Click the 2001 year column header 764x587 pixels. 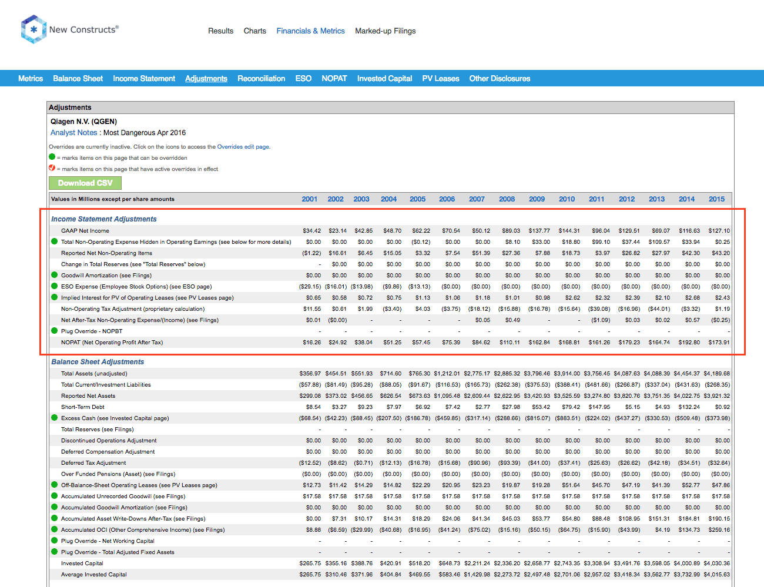[310, 199]
